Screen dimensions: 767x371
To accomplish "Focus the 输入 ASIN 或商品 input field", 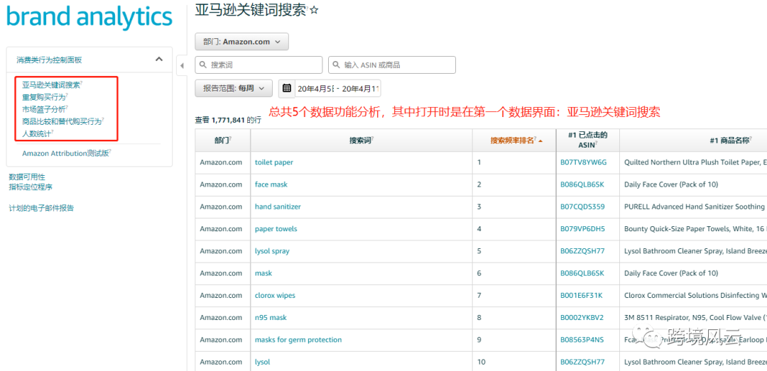I will [x=392, y=65].
